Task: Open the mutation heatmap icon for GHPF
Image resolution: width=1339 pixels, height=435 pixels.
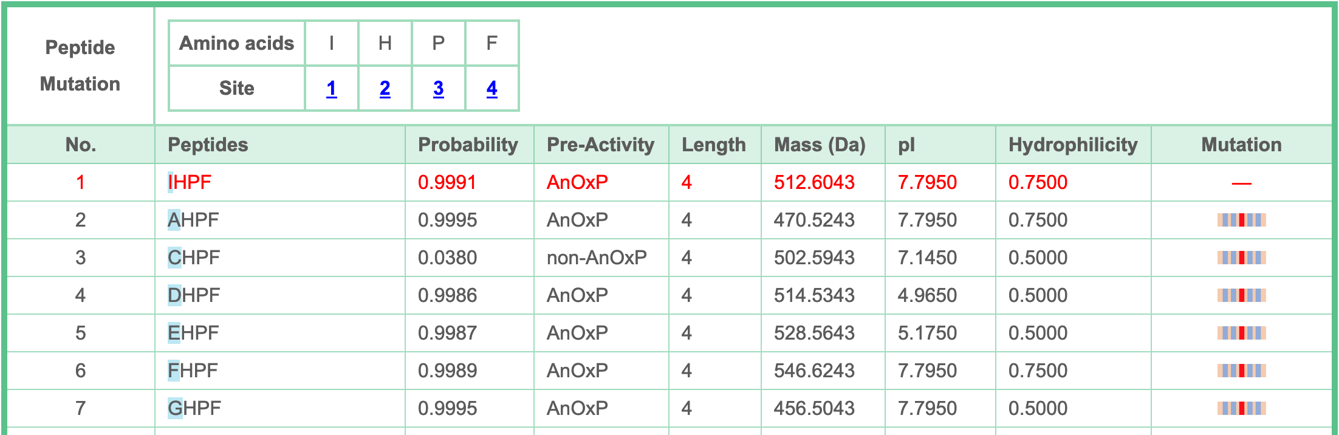Action: (x=1241, y=408)
